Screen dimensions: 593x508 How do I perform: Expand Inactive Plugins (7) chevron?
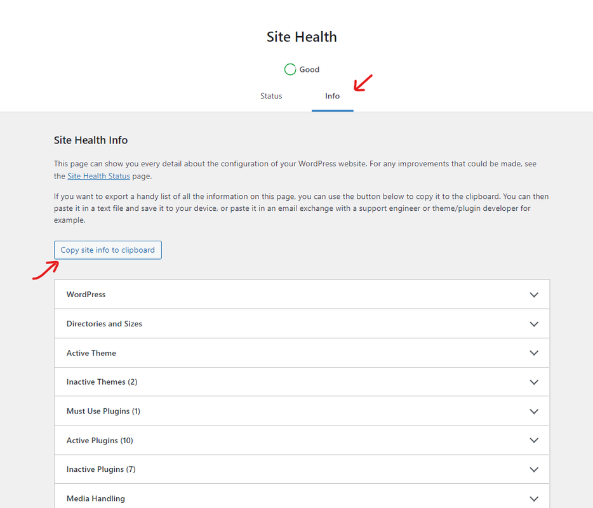(534, 469)
